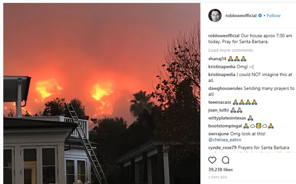This screenshot has width=296, height=184.
Task: Open shanaj14 commenter profile
Action: tap(217, 59)
